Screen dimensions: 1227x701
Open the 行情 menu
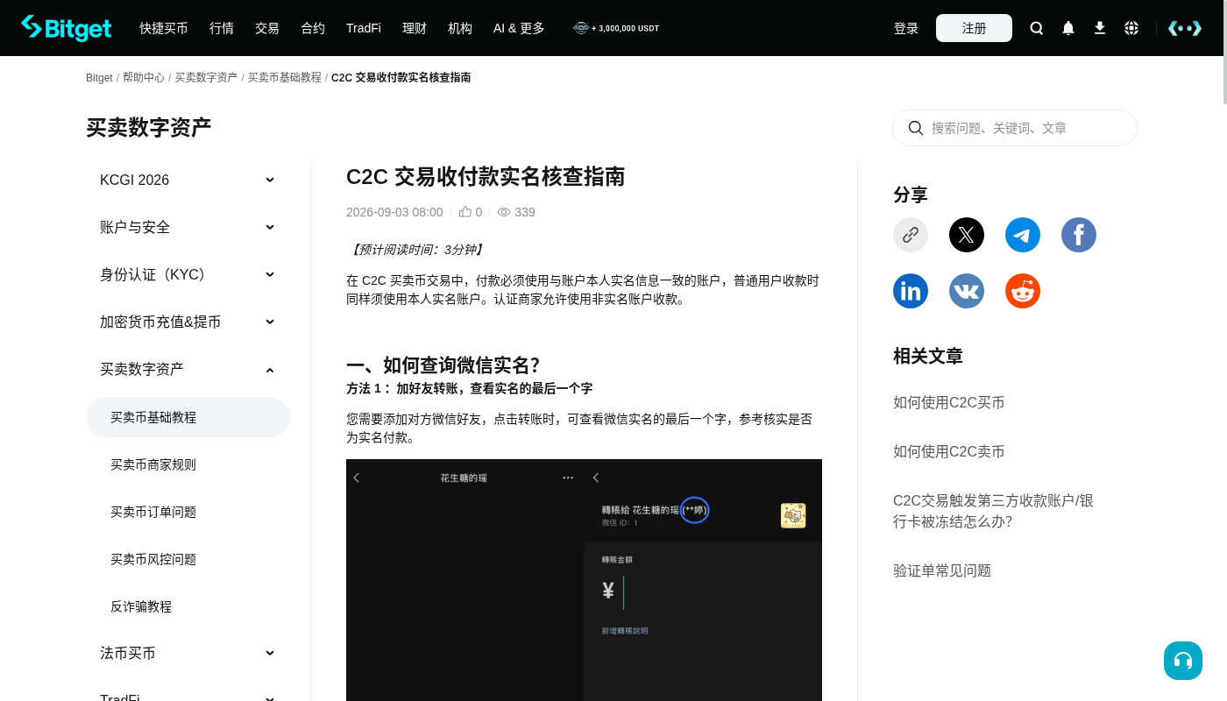(x=222, y=28)
